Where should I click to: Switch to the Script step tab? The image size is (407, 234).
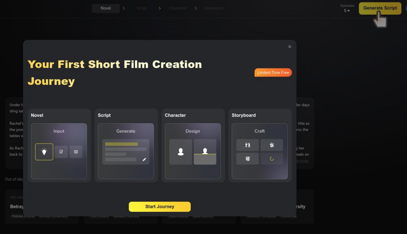[142, 8]
